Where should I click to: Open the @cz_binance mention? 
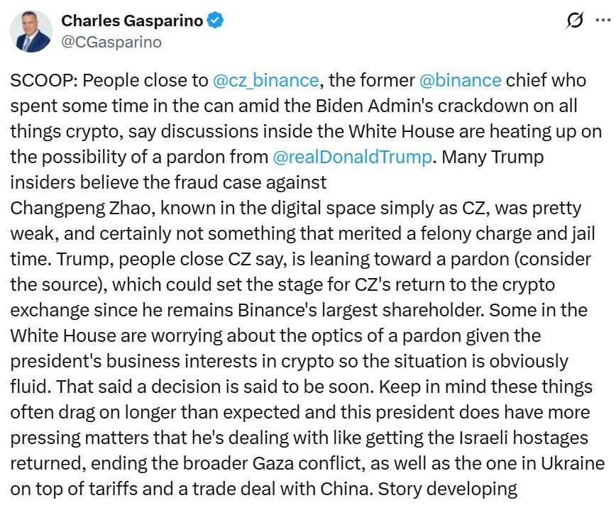pyautogui.click(x=265, y=80)
